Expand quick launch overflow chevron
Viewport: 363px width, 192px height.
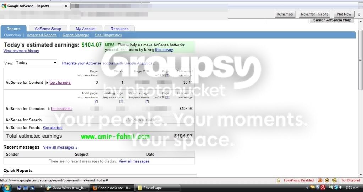[x=40, y=186]
